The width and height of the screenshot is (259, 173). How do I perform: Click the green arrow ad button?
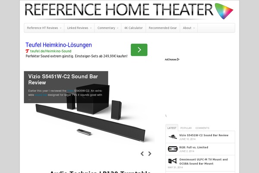[x=139, y=50]
